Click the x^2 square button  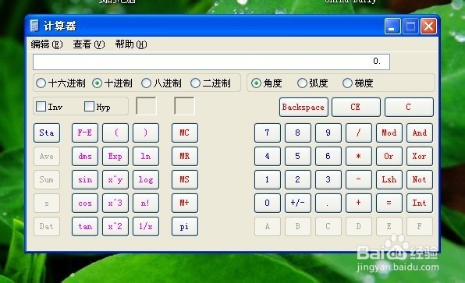(115, 226)
